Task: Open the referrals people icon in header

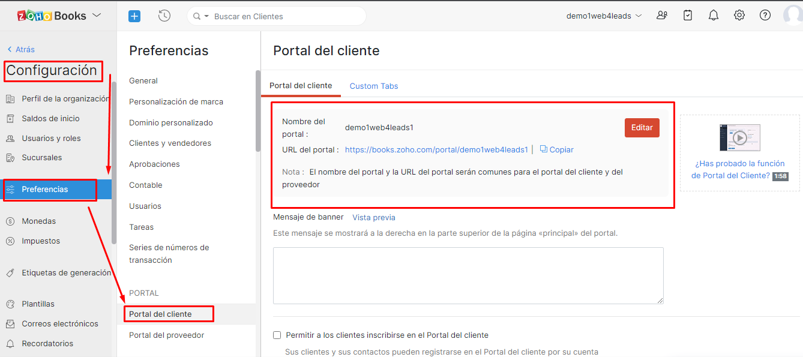Action: [x=662, y=16]
